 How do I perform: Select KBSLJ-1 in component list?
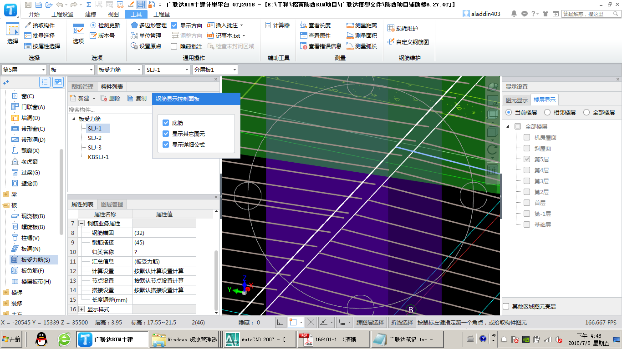[x=98, y=157]
